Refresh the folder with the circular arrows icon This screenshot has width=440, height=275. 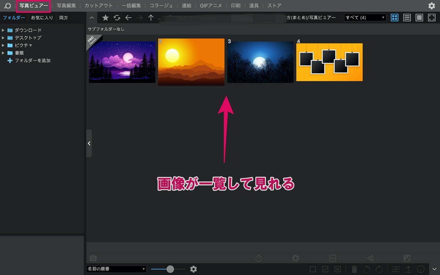tap(117, 18)
